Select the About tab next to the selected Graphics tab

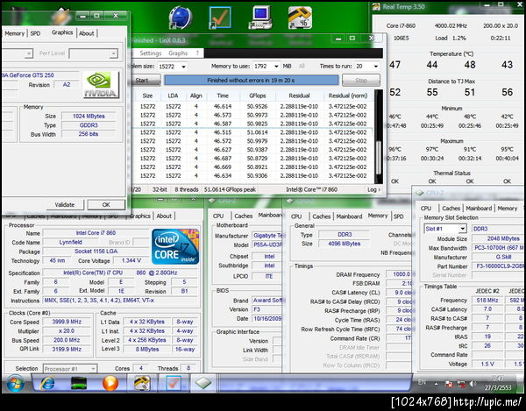click(x=86, y=33)
